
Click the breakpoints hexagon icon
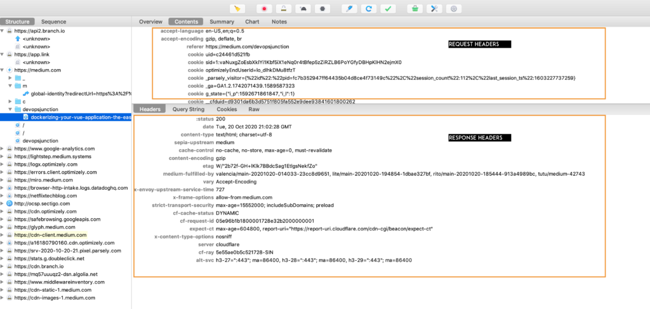[x=323, y=9]
